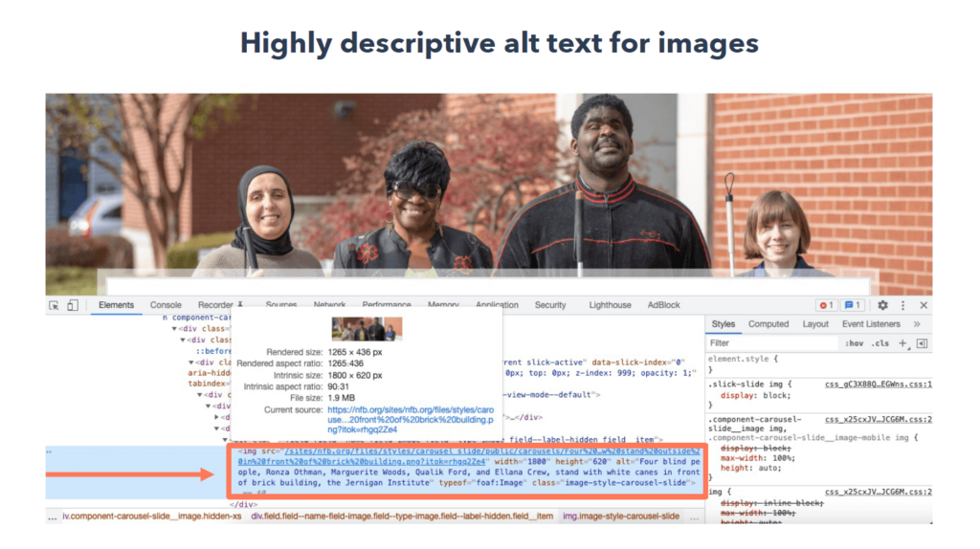The image size is (980, 549).
Task: Collapse the div node directly below tabindex
Action: [x=200, y=395]
